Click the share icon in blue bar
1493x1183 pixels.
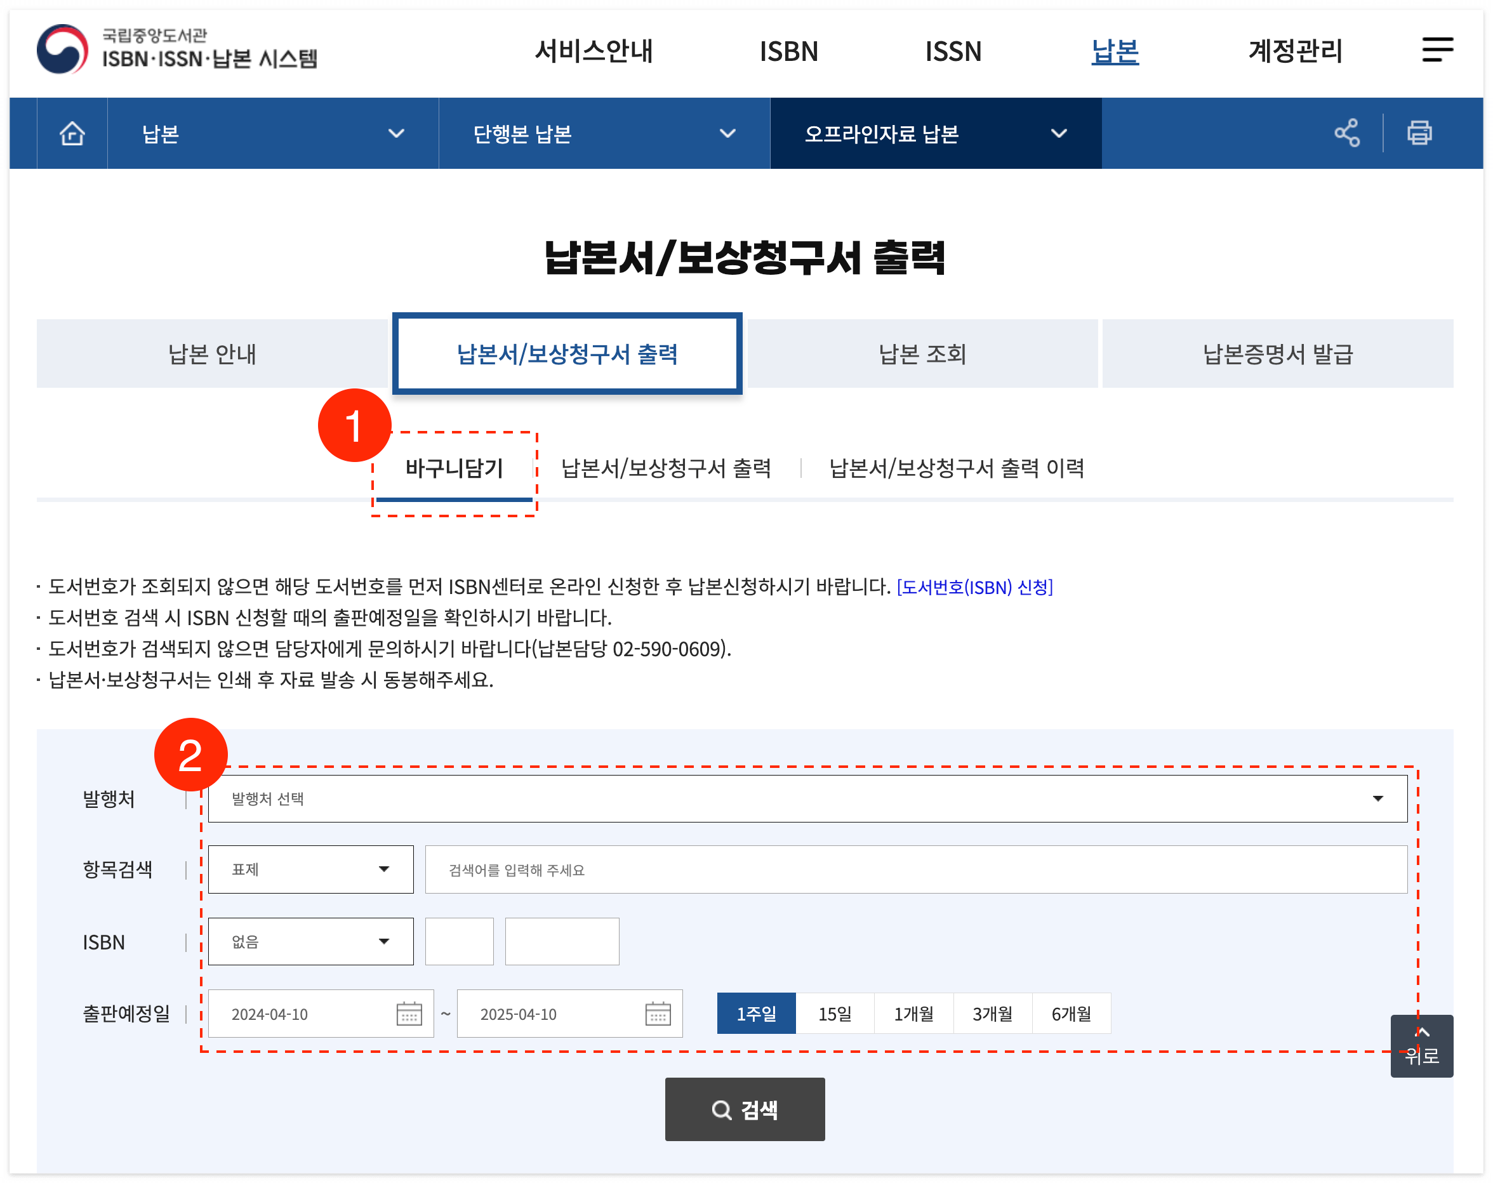pyautogui.click(x=1346, y=133)
